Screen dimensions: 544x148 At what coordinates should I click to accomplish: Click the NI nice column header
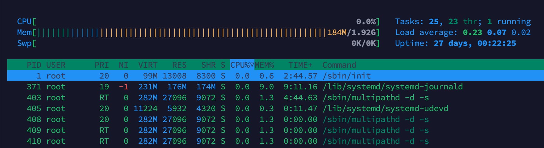[123, 65]
